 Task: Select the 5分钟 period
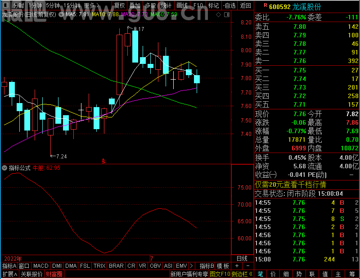pyautogui.click(x=53, y=5)
